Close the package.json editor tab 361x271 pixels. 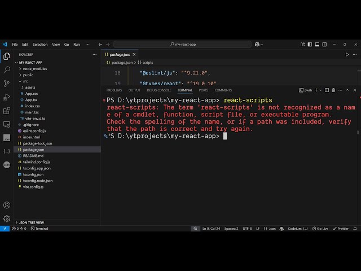click(134, 55)
